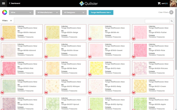Open the All Designers dropdown
The height and width of the screenshot is (110, 177).
(x=74, y=12)
